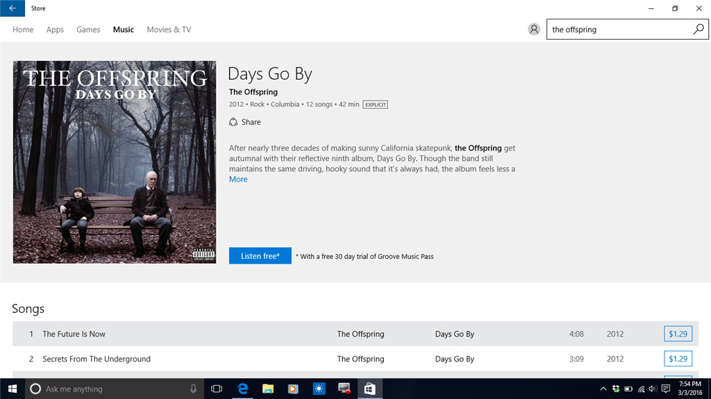Viewport: 711px width, 399px height.
Task: Click the green security tray icon
Action: 616,389
